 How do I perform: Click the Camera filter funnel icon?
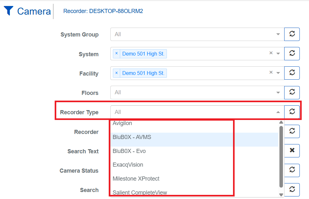click(9, 10)
